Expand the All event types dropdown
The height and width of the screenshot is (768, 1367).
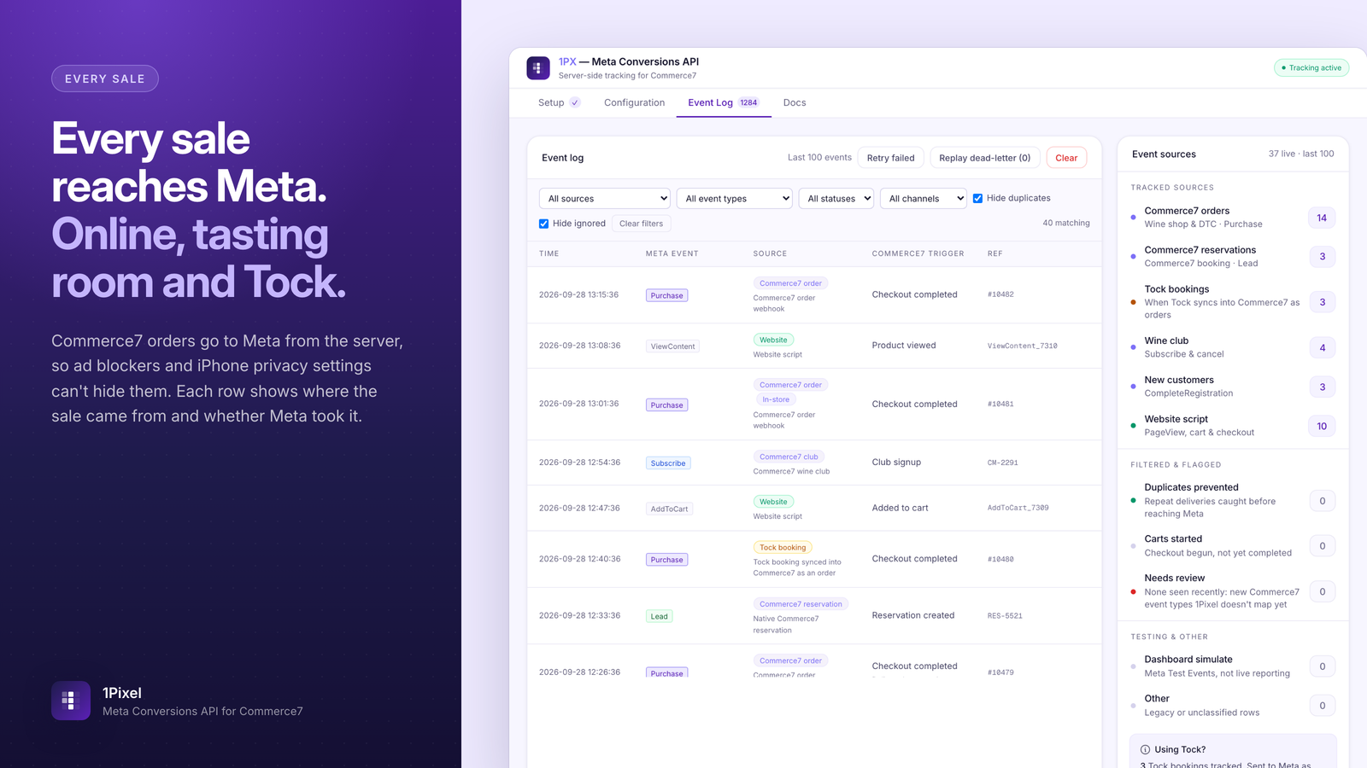pos(735,198)
